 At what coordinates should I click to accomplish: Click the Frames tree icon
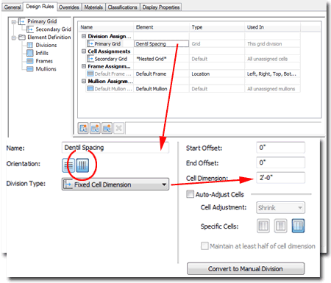pos(30,61)
